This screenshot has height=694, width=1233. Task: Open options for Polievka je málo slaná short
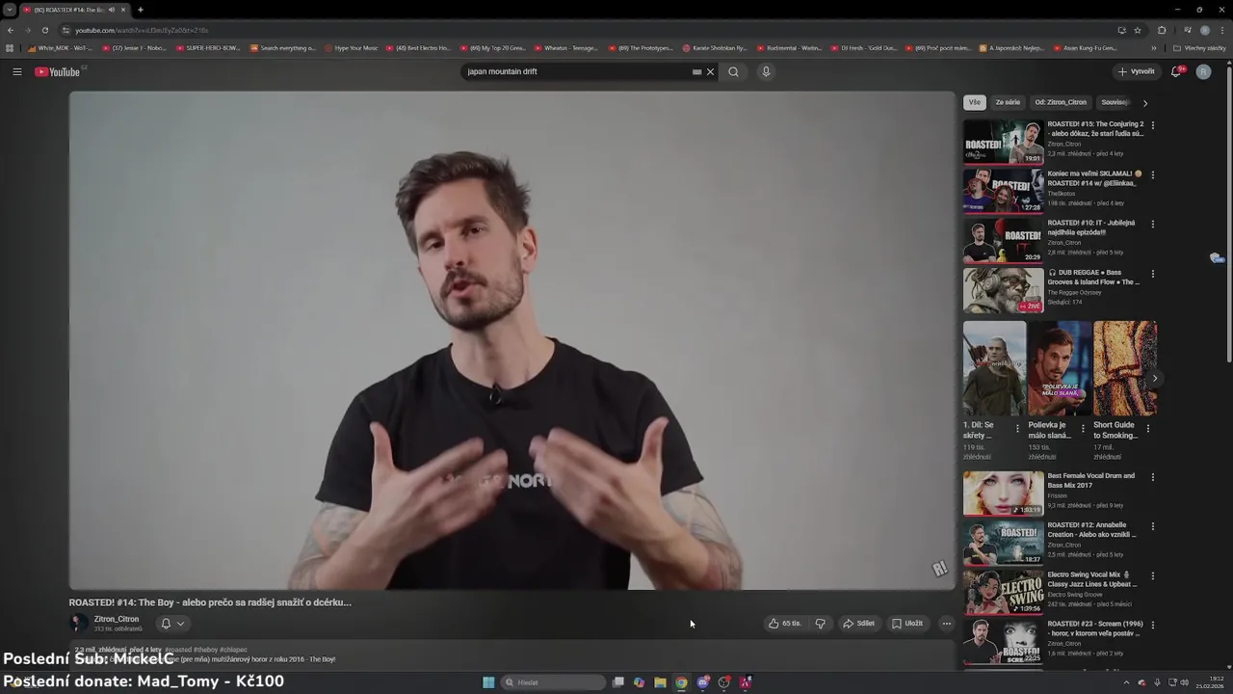pos(1083,428)
